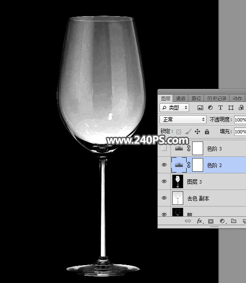The width and height of the screenshot is (246, 283).
Task: Click the 色阶 2 levels adjustment icon
Action: tap(179, 165)
